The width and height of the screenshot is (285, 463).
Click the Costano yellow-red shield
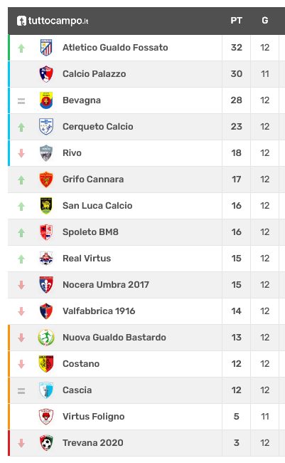pyautogui.click(x=46, y=363)
